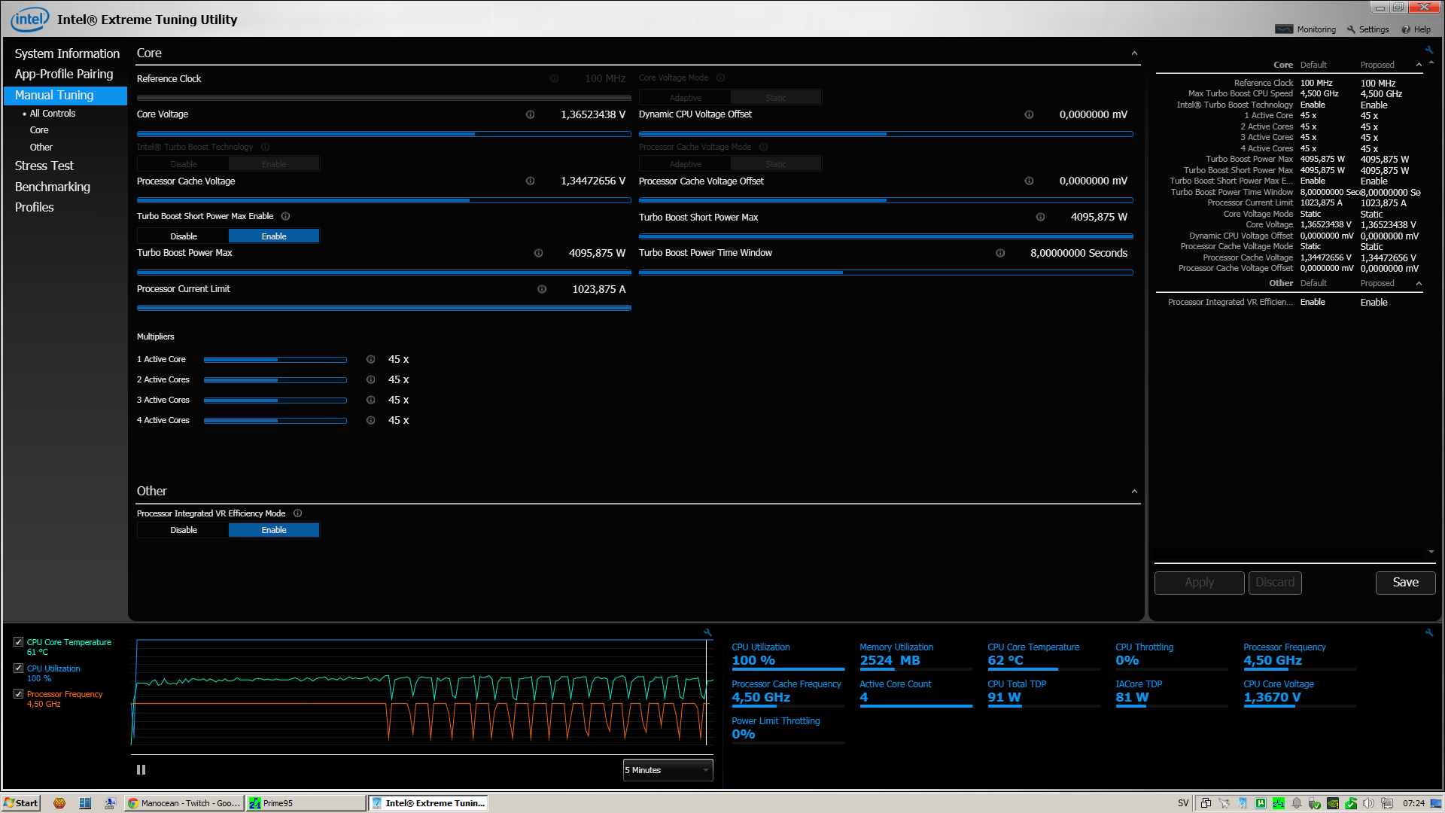Collapse the Core section in main panel
The height and width of the screenshot is (813, 1445).
pyautogui.click(x=1134, y=53)
